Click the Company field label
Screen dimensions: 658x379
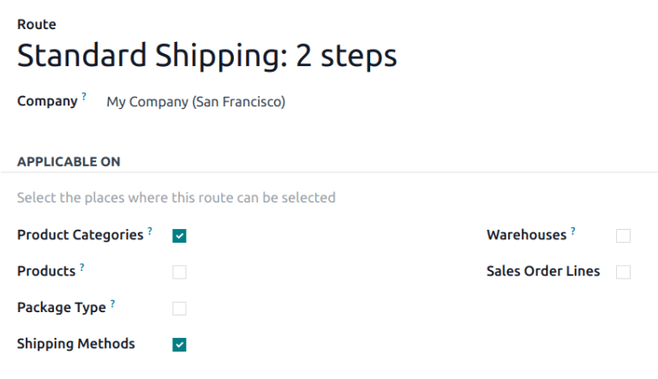click(x=47, y=101)
